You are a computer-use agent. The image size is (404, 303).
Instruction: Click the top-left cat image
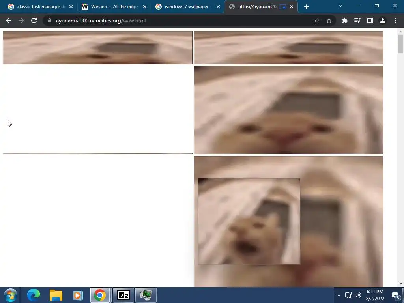pos(98,48)
